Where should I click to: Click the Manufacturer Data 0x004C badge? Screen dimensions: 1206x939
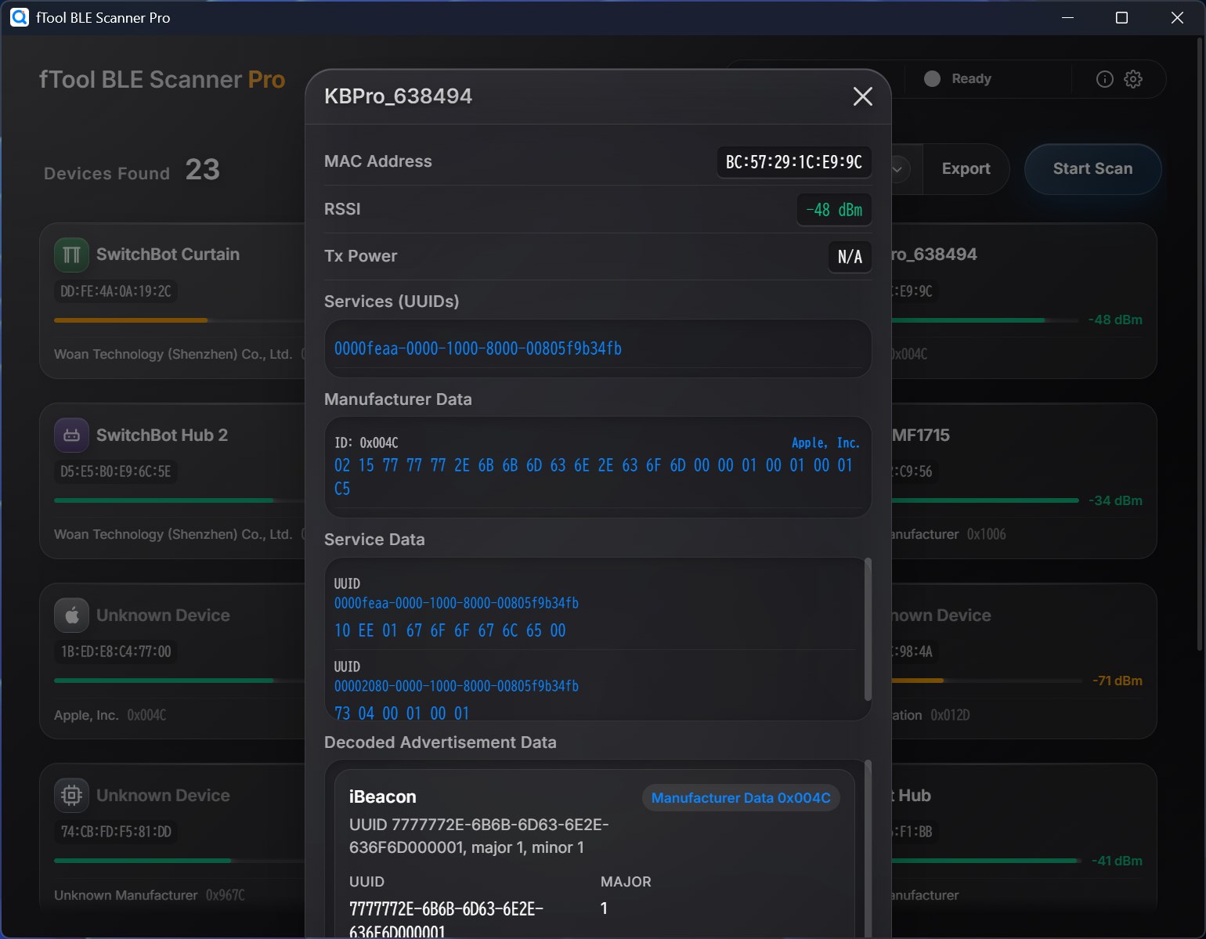click(740, 797)
